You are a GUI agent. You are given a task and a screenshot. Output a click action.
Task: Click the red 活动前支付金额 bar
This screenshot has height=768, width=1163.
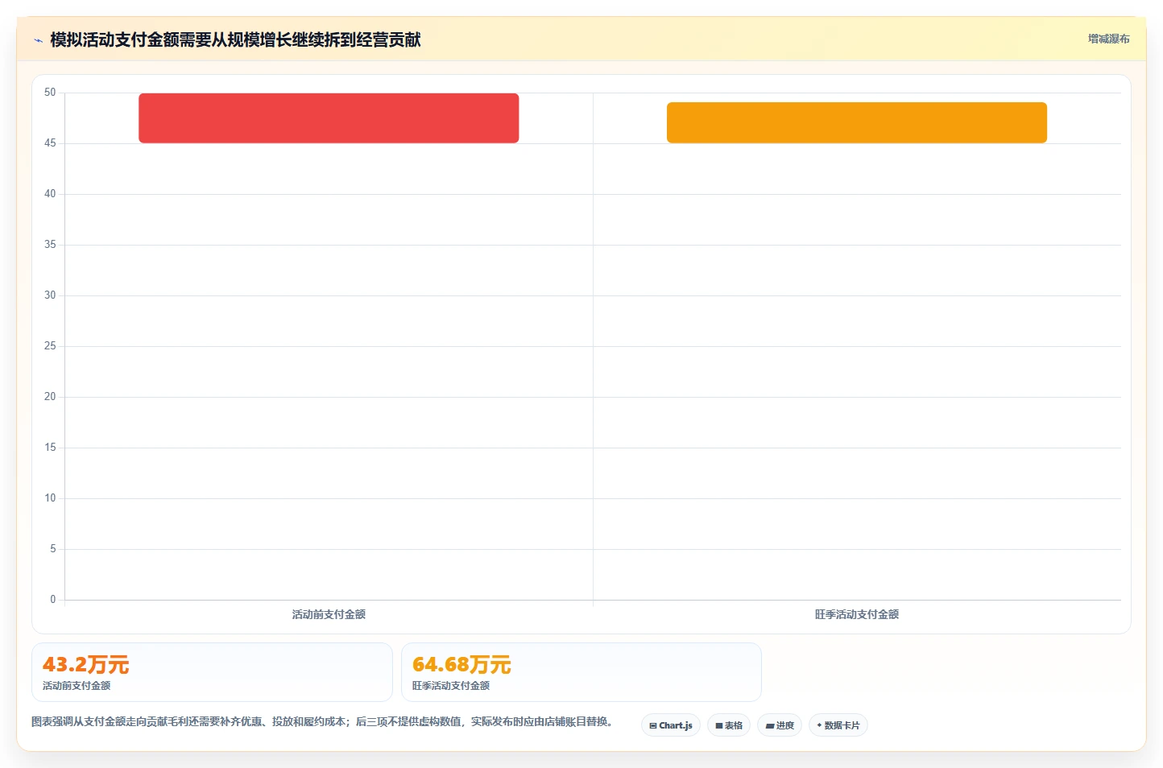pyautogui.click(x=329, y=118)
